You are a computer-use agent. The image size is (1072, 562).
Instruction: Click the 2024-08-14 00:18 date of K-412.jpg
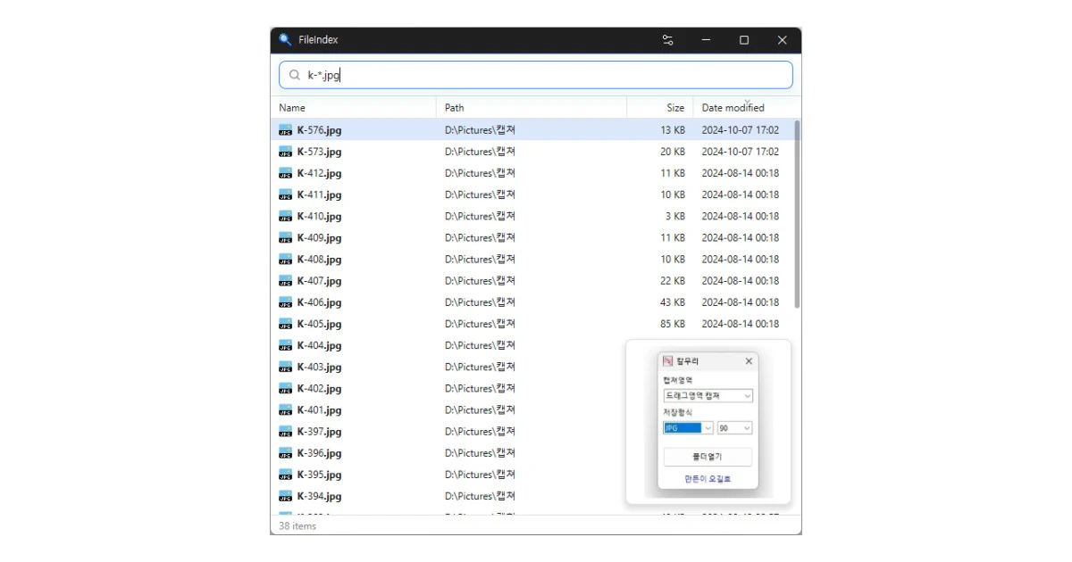coord(741,173)
